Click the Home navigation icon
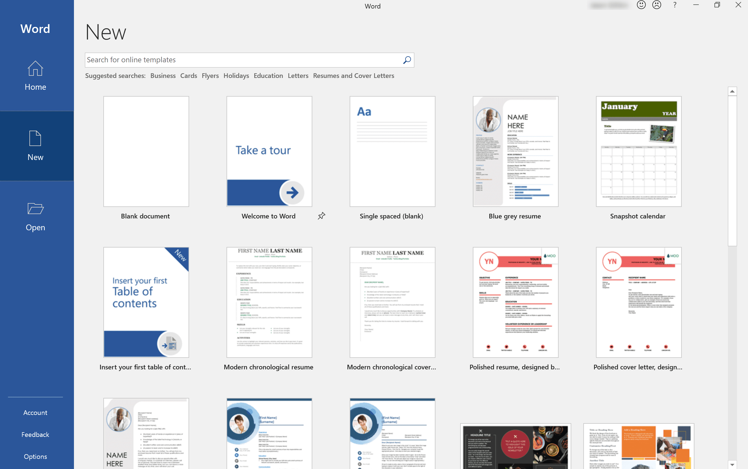The image size is (748, 469). tap(35, 76)
